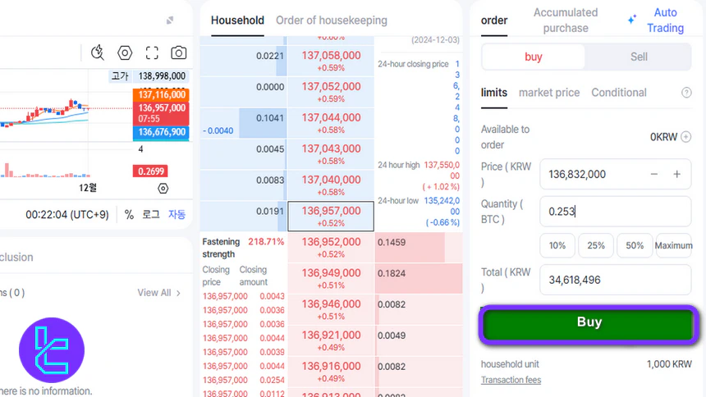Increase price with plus button
The height and width of the screenshot is (397, 706).
coord(676,174)
